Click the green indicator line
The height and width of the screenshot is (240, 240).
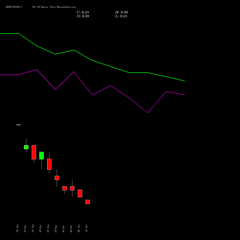[x=92, y=60]
